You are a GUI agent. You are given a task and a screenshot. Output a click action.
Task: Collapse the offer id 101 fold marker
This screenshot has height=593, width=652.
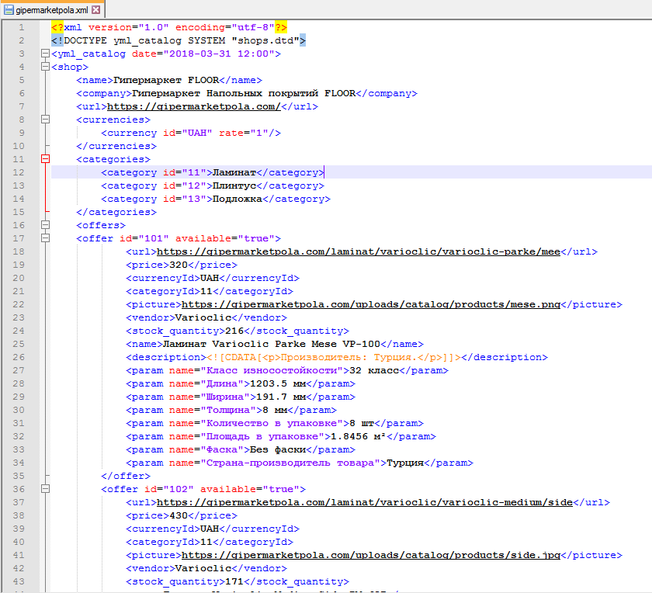point(45,238)
